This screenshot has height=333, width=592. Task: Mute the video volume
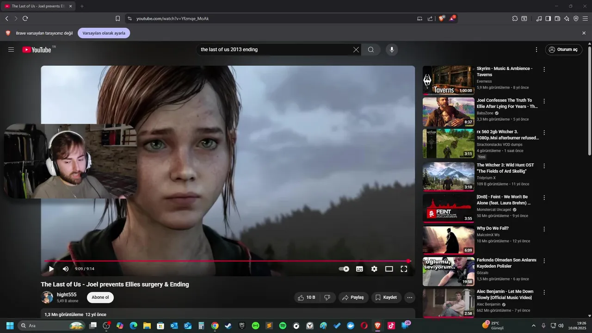click(66, 269)
